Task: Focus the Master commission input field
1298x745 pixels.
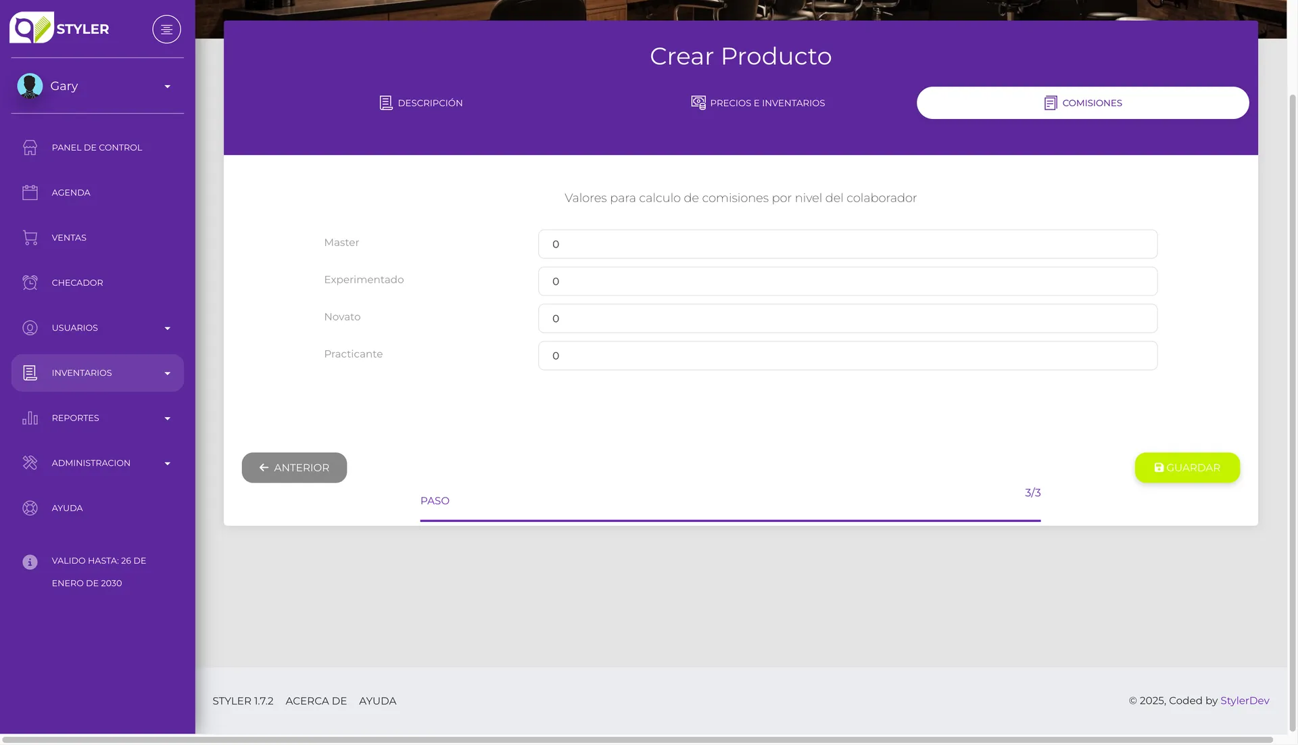Action: (848, 244)
